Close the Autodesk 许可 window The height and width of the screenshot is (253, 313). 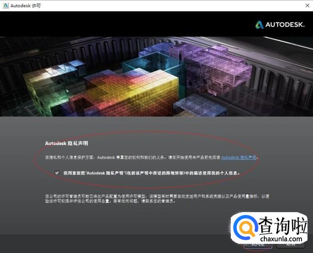point(307,6)
